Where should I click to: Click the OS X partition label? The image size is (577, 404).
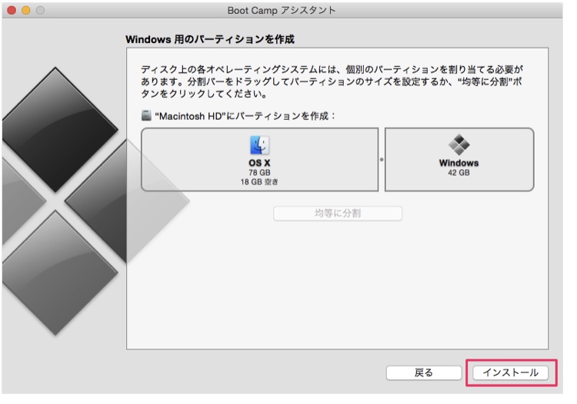coord(260,163)
